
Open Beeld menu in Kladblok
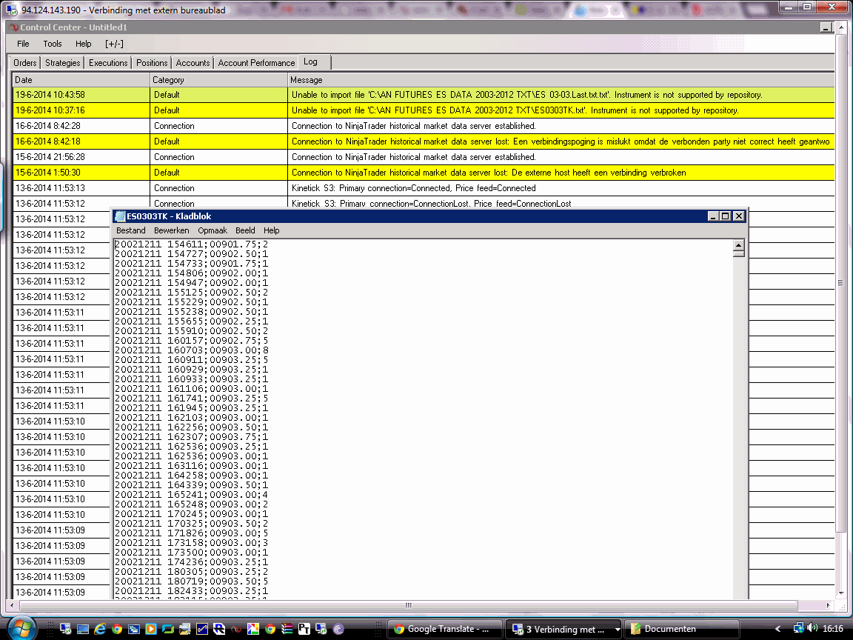point(245,231)
